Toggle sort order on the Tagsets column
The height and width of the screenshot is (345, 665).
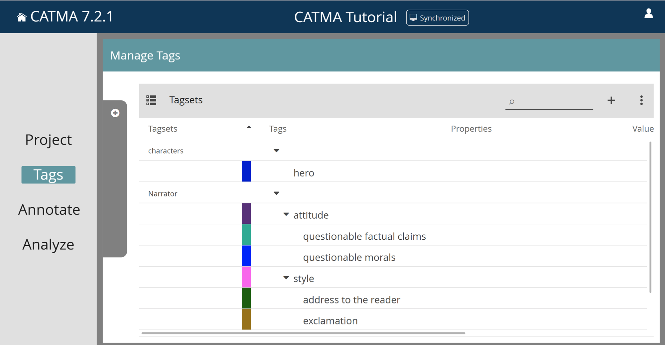click(248, 127)
